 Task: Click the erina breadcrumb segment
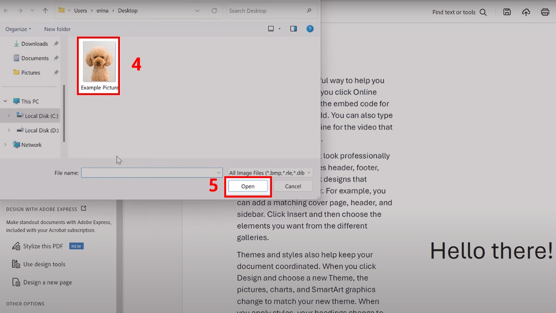click(x=102, y=11)
